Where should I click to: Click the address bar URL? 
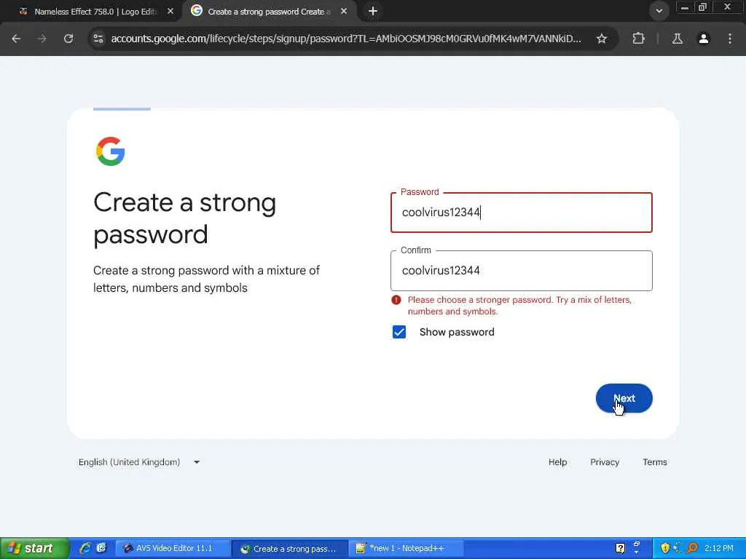[346, 39]
